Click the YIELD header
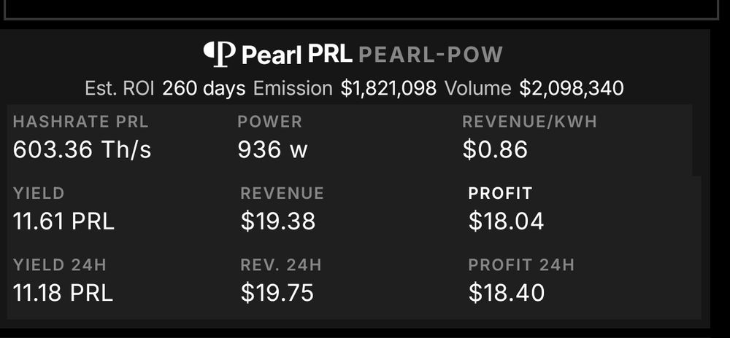 point(39,194)
